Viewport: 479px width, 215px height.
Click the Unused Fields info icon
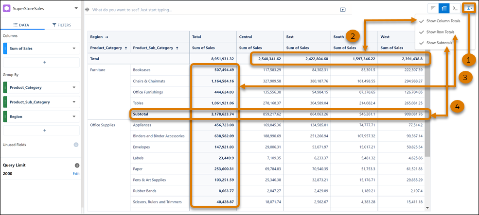point(76,145)
